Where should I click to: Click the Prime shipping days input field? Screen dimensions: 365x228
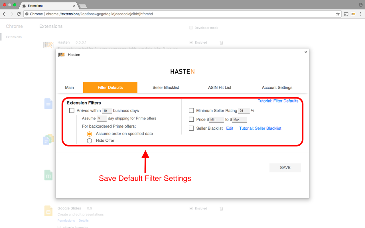(102, 119)
